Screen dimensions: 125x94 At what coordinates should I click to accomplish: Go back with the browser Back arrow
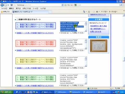coord(2,5)
